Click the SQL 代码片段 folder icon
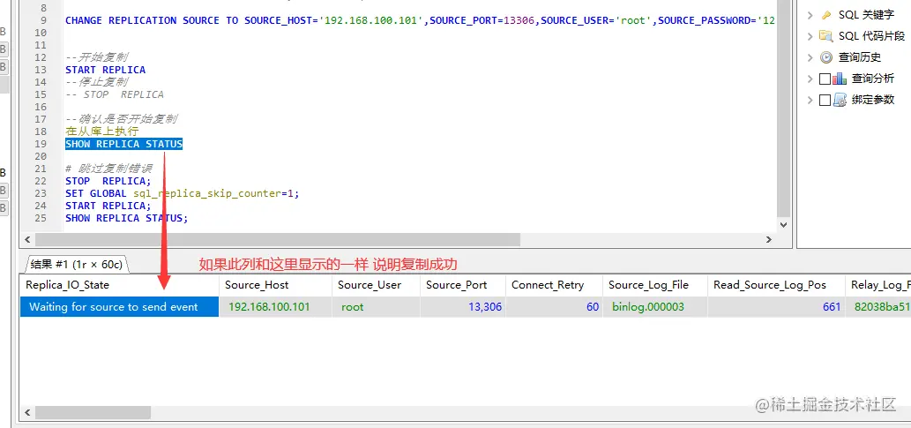Image resolution: width=911 pixels, height=428 pixels. 826,36
